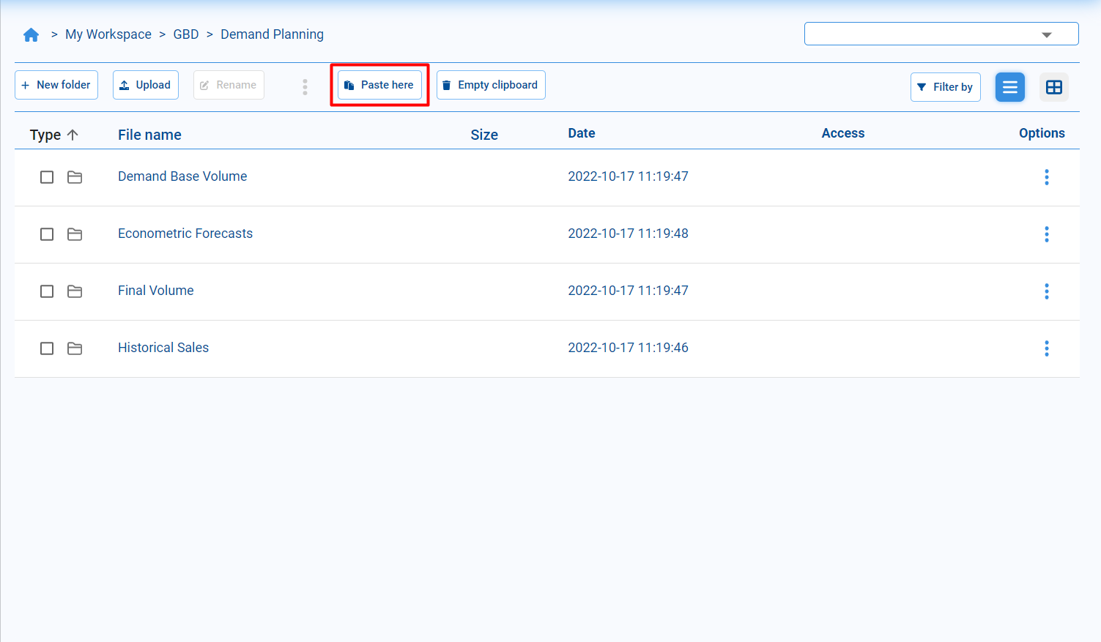
Task: Go to the home icon in breadcrumb
Action: 31,35
